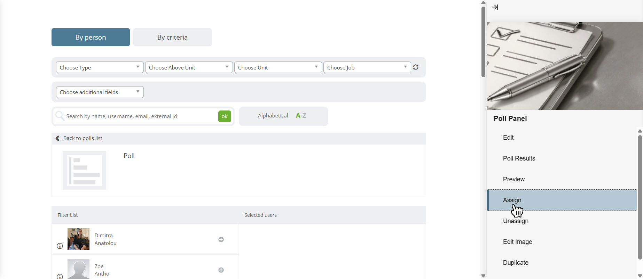Click the search magnifier icon
The image size is (643, 279).
click(x=60, y=116)
